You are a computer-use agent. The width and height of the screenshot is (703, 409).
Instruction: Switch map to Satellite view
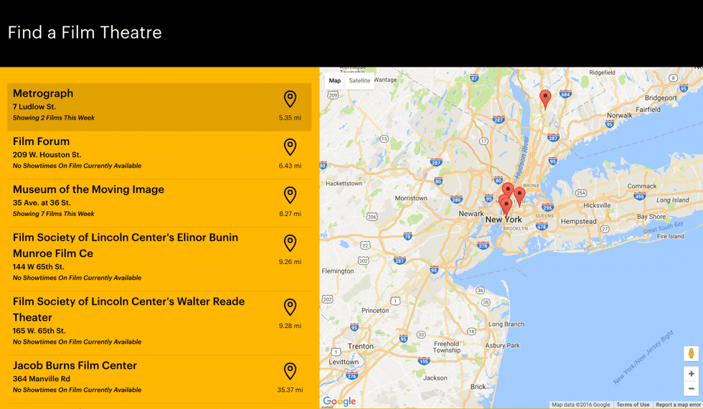pos(359,80)
